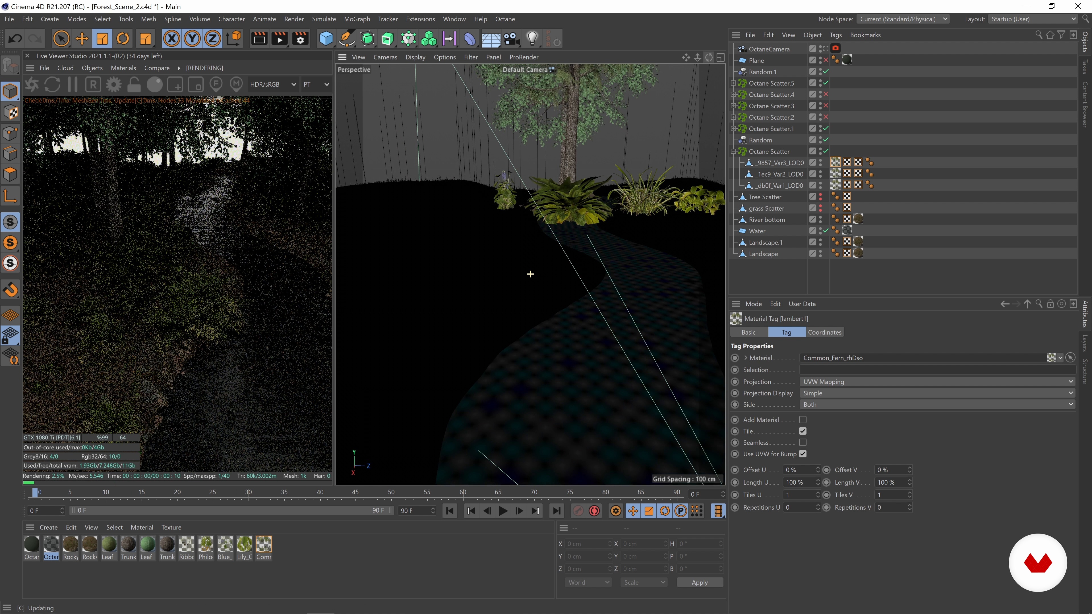Expand the Octane Scatter.1 tree node

[x=733, y=128]
